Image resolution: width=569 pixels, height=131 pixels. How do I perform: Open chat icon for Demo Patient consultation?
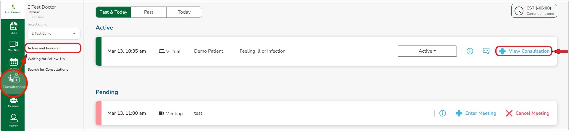click(486, 51)
